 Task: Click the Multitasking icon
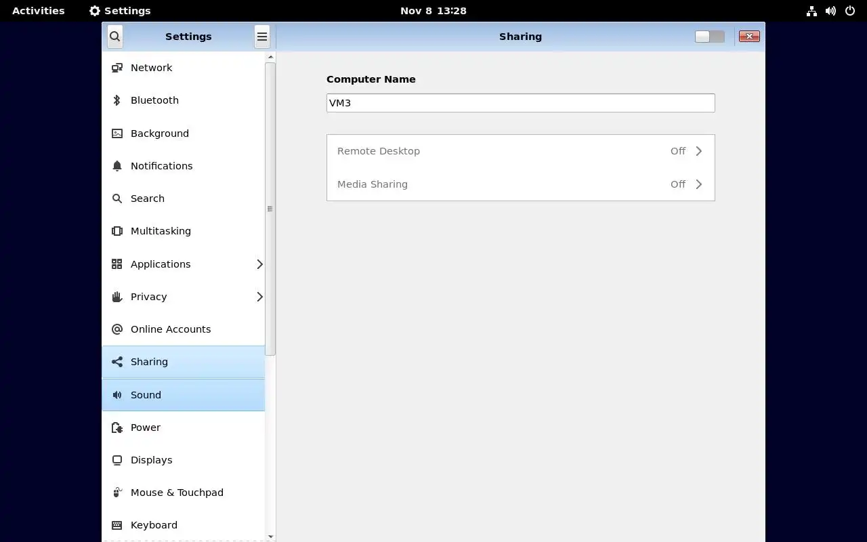(117, 231)
